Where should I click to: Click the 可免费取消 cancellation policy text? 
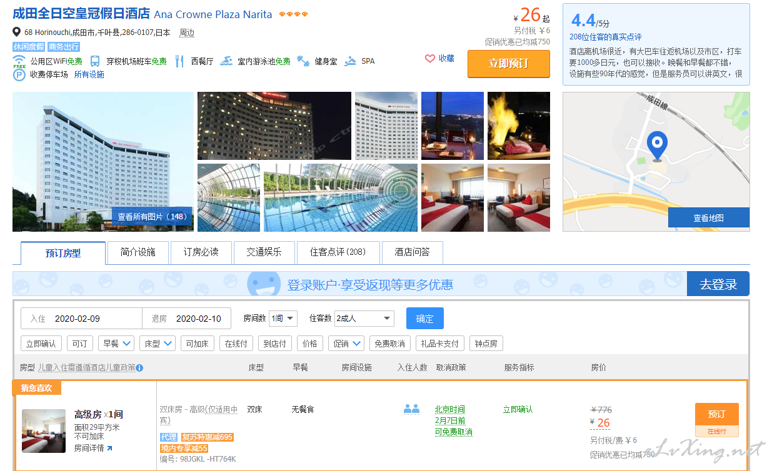454,432
